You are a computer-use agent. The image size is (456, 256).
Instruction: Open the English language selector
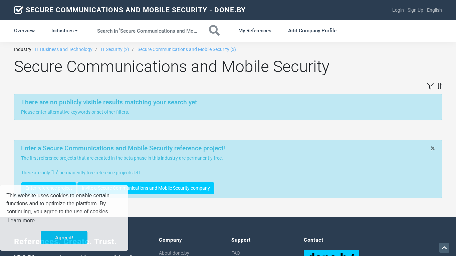click(x=434, y=10)
